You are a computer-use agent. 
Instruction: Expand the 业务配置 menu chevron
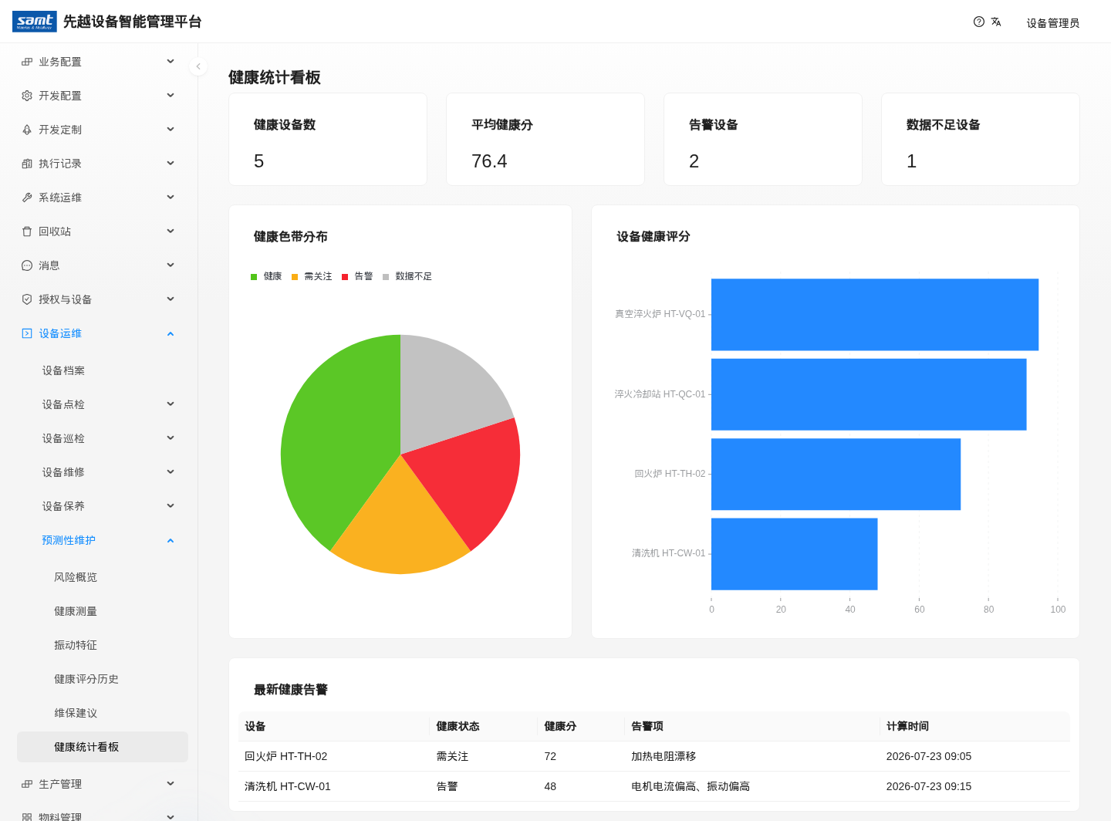tap(171, 62)
